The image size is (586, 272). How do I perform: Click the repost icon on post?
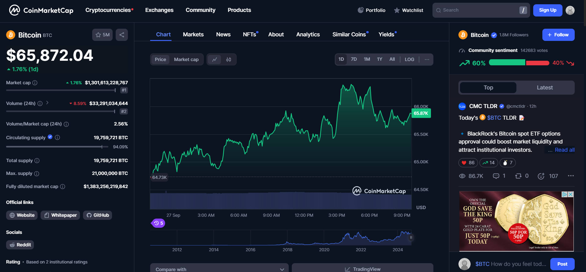click(518, 176)
